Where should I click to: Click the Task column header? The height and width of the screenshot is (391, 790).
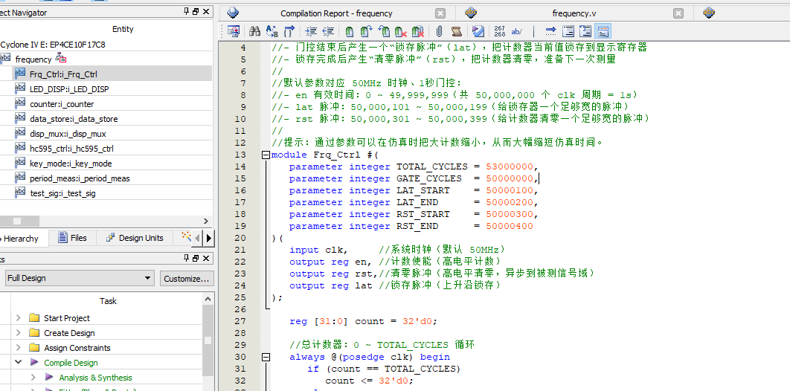(108, 301)
